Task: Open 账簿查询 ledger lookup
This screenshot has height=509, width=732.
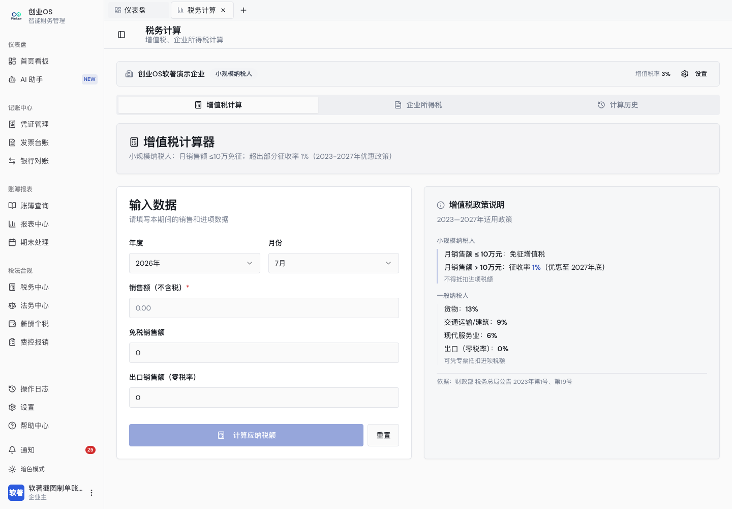Action: 51,206
